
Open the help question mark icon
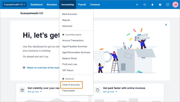[x=160, y=5]
